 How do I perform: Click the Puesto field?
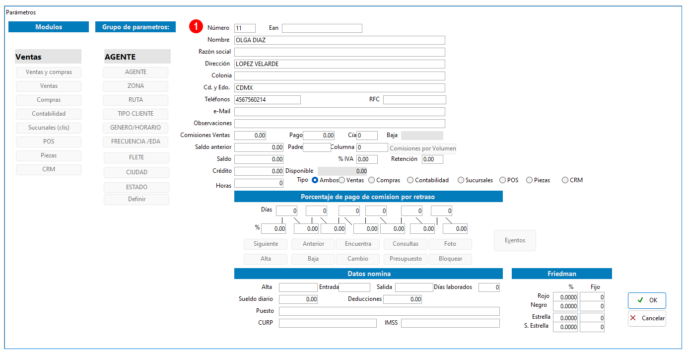pyautogui.click(x=389, y=311)
